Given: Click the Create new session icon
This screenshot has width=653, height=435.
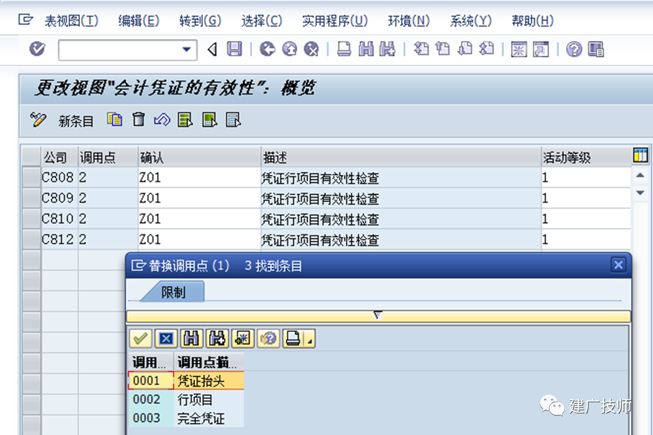Looking at the screenshot, I should (519, 49).
